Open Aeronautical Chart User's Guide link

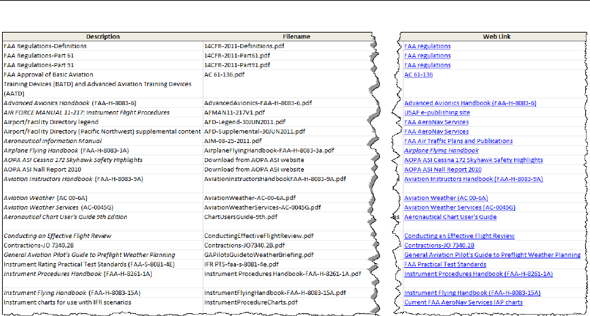(450, 217)
